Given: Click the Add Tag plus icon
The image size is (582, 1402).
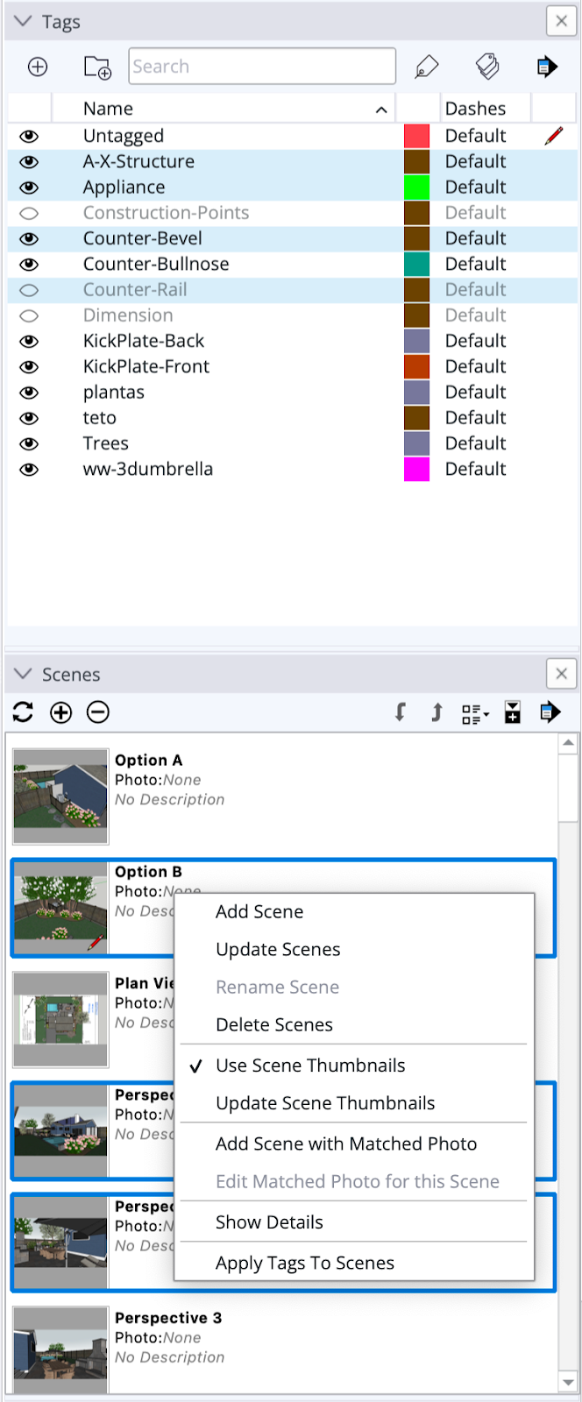Looking at the screenshot, I should 38,67.
